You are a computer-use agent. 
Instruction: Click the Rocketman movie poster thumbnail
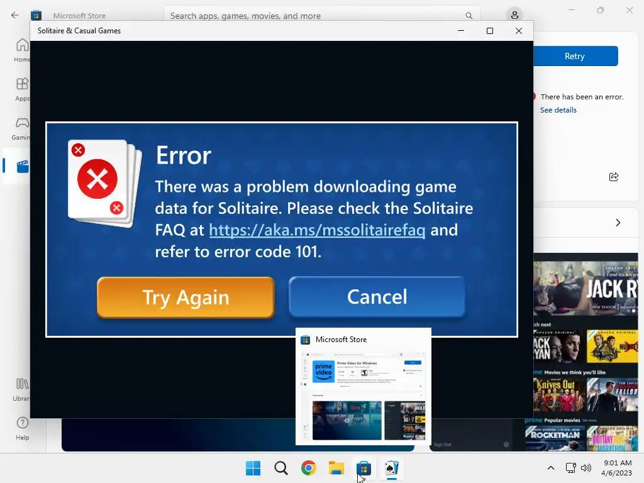point(555,438)
